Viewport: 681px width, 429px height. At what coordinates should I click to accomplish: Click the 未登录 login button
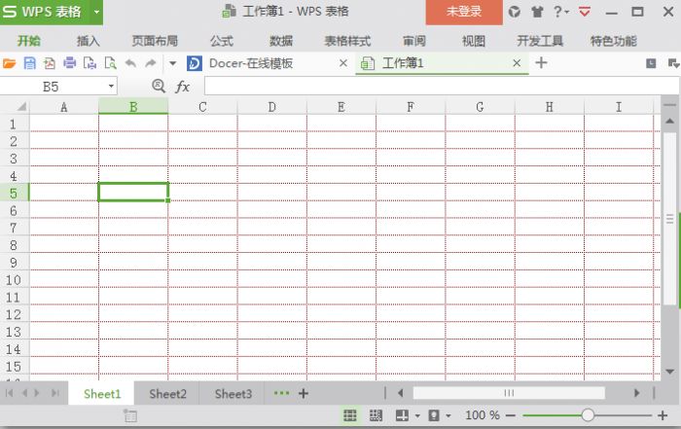pos(464,12)
